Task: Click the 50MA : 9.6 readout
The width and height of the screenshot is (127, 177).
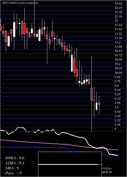Action: [15, 158]
